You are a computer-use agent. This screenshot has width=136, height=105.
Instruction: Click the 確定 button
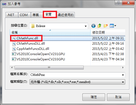[x=94, y=97]
